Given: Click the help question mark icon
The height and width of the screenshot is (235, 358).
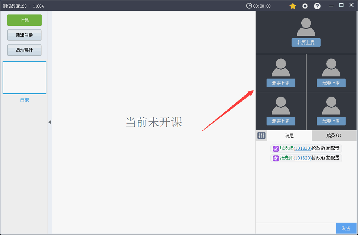Looking at the screenshot, I should [317, 6].
